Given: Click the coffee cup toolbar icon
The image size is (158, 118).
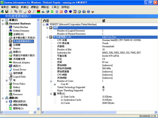Looking at the screenshot, I should point(93,12).
